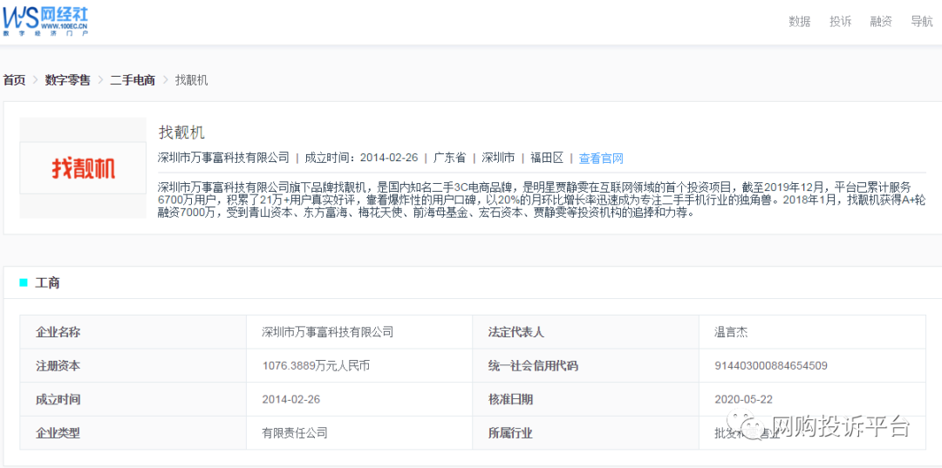The image size is (942, 468).
Task: Click 深圳市万事富科技有限公司 in the table
Action: pos(328,332)
